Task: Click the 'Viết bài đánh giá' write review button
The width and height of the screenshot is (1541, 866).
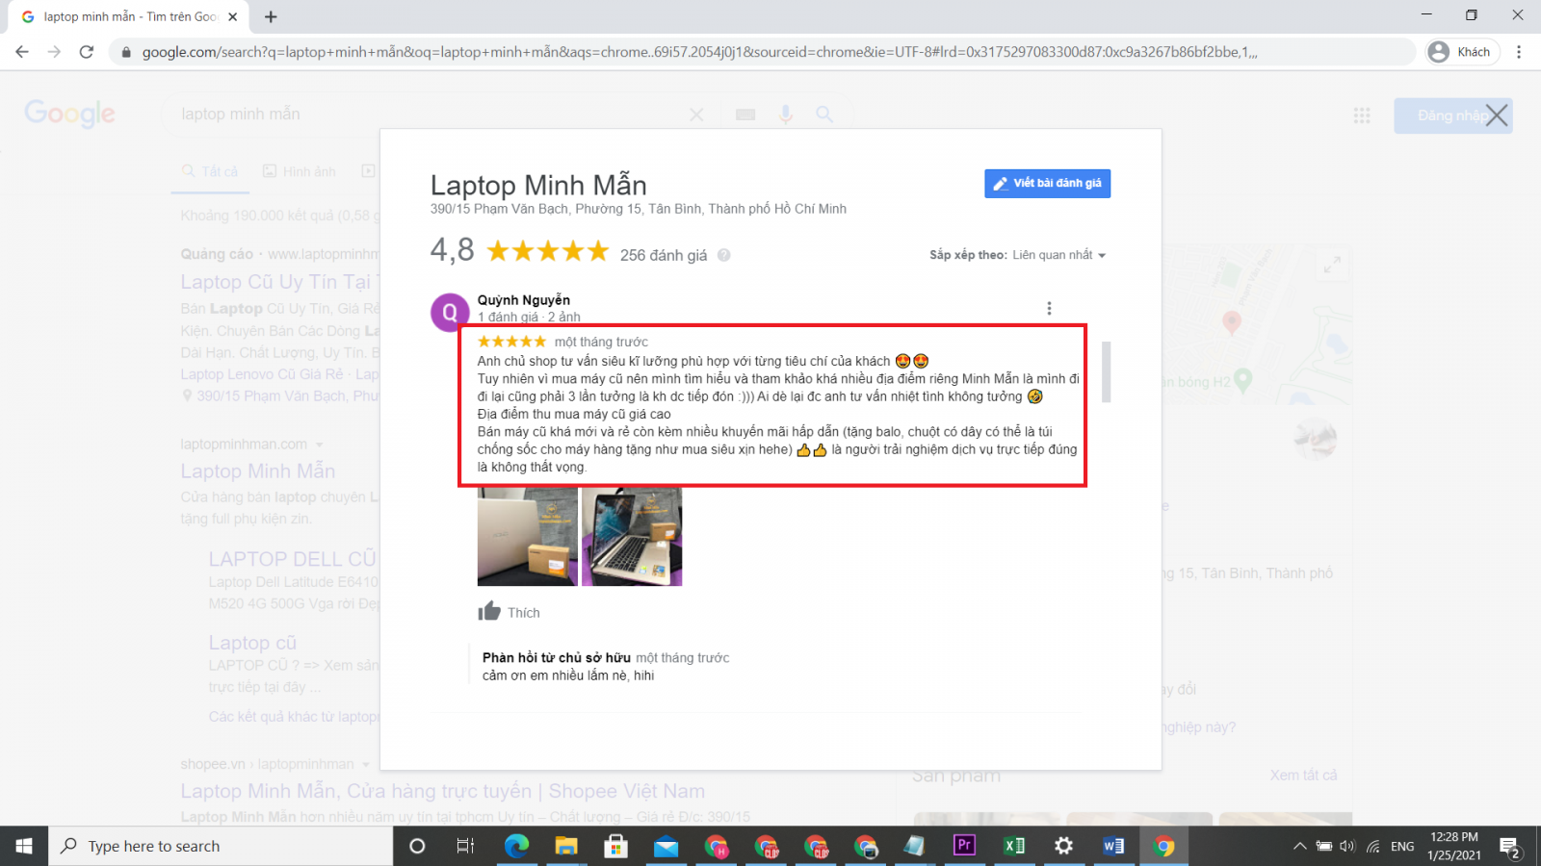Action: (1047, 183)
